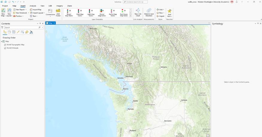Collapse the Map tree node
This screenshot has height=137, width=262.
point(2,41)
